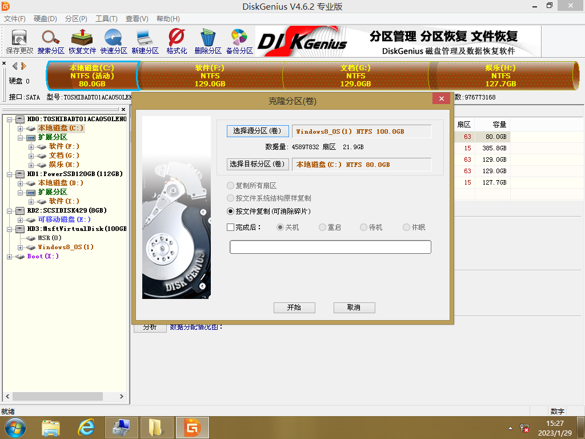Close the disk tree panel with its X
This screenshot has height=439, width=585.
pyautogui.click(x=123, y=109)
